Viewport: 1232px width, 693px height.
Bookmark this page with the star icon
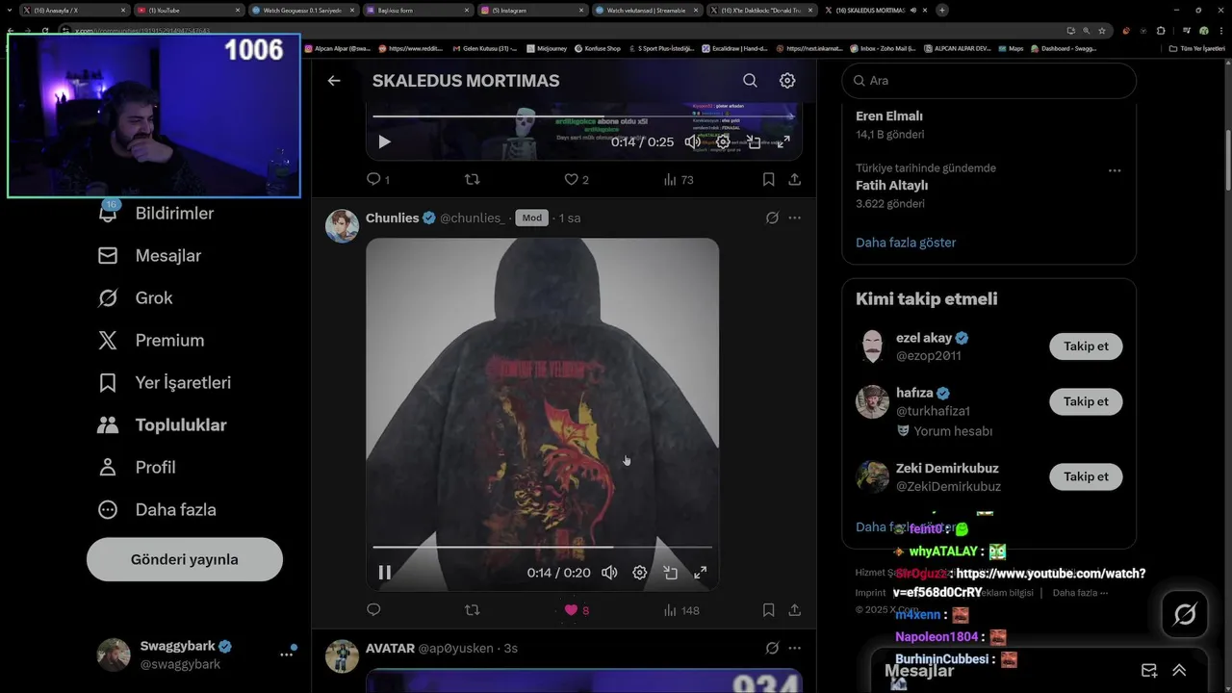1102,31
